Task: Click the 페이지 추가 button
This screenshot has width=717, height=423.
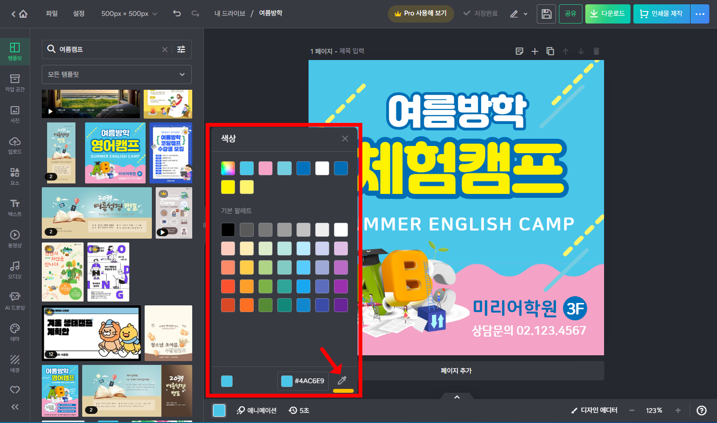Action: 456,370
